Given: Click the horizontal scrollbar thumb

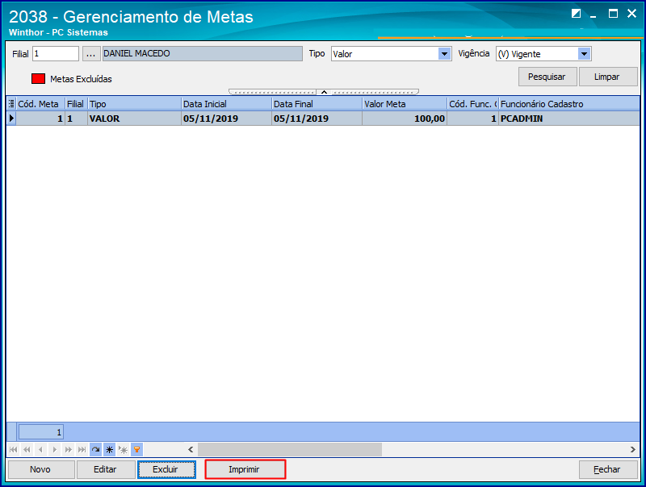Looking at the screenshot, I should tap(290, 450).
